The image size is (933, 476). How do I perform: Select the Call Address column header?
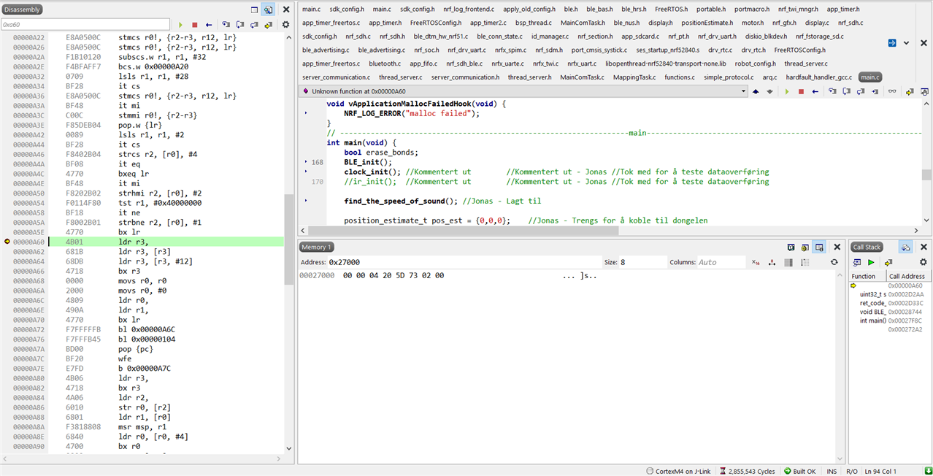(907, 276)
